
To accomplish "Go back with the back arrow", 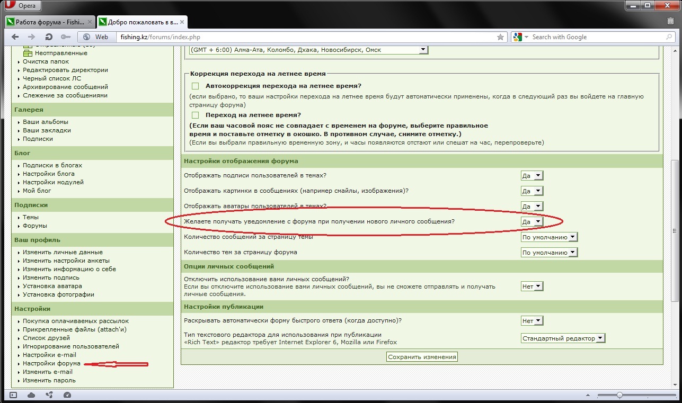I will (x=15, y=37).
